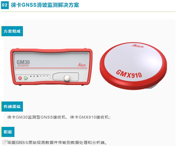
Task: Click the storage card LED indicator icon
Action: 34,76
